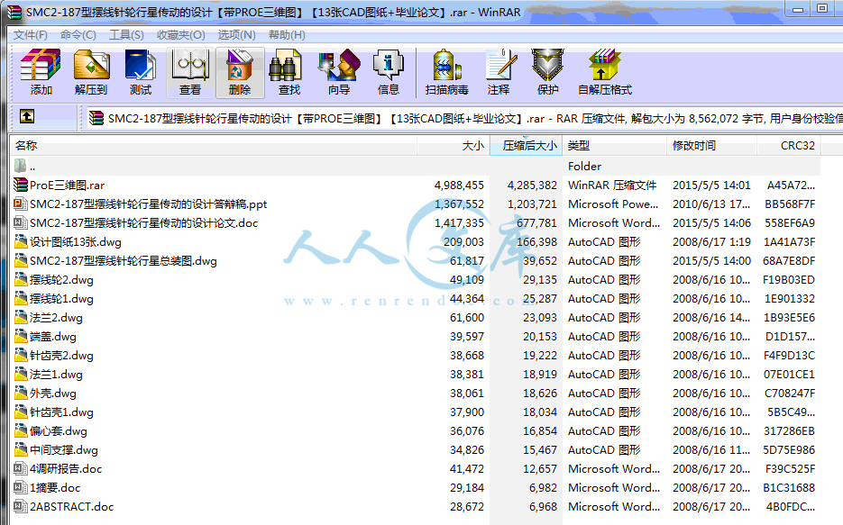
Task: Select the ProE三维图.rar archive icon
Action: 21,186
